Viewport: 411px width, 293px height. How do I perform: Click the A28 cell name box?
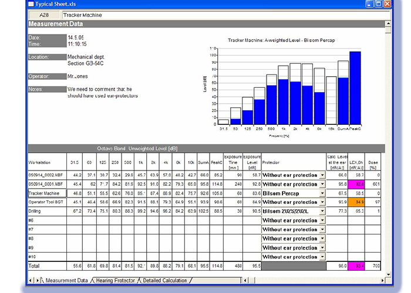[44, 15]
